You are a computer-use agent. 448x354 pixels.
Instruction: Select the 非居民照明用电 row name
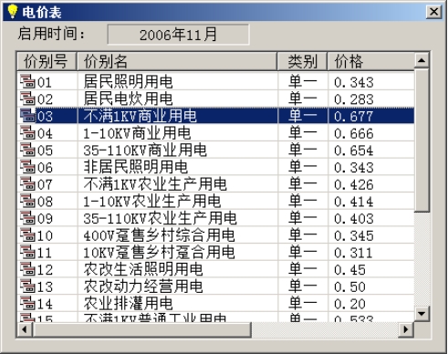tap(136, 167)
